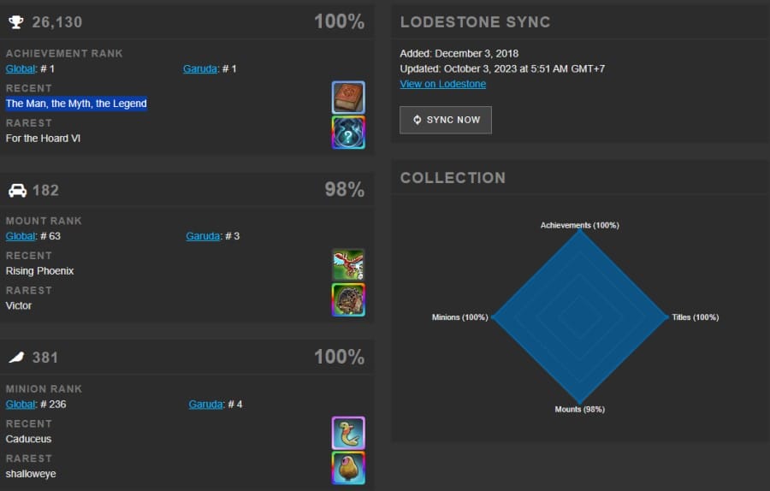Select highlighted The Man, the Myth, the Legend
The width and height of the screenshot is (770, 491).
pos(76,104)
